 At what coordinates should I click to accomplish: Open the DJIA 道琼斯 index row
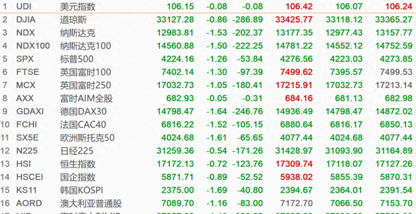[x=208, y=20]
